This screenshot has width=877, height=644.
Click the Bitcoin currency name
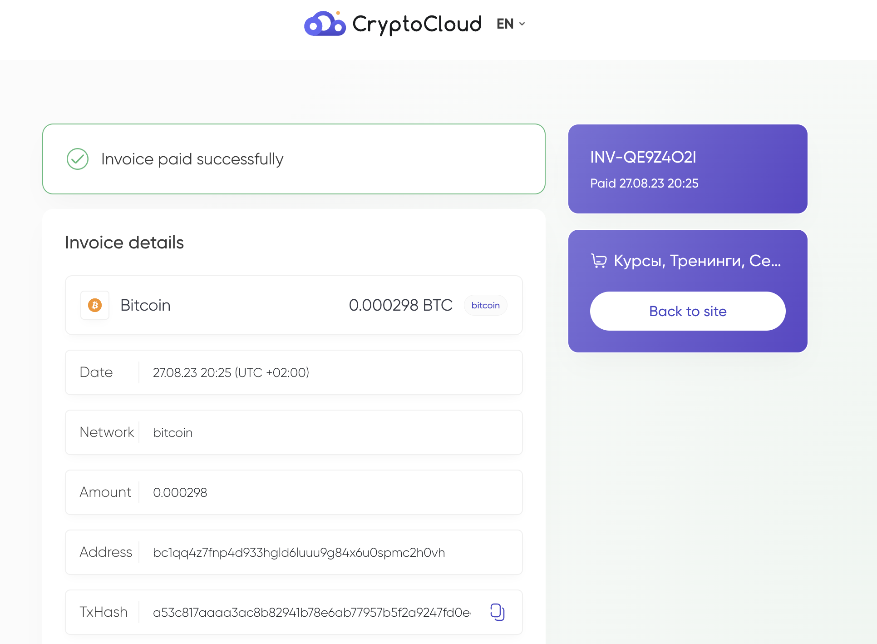[145, 305]
